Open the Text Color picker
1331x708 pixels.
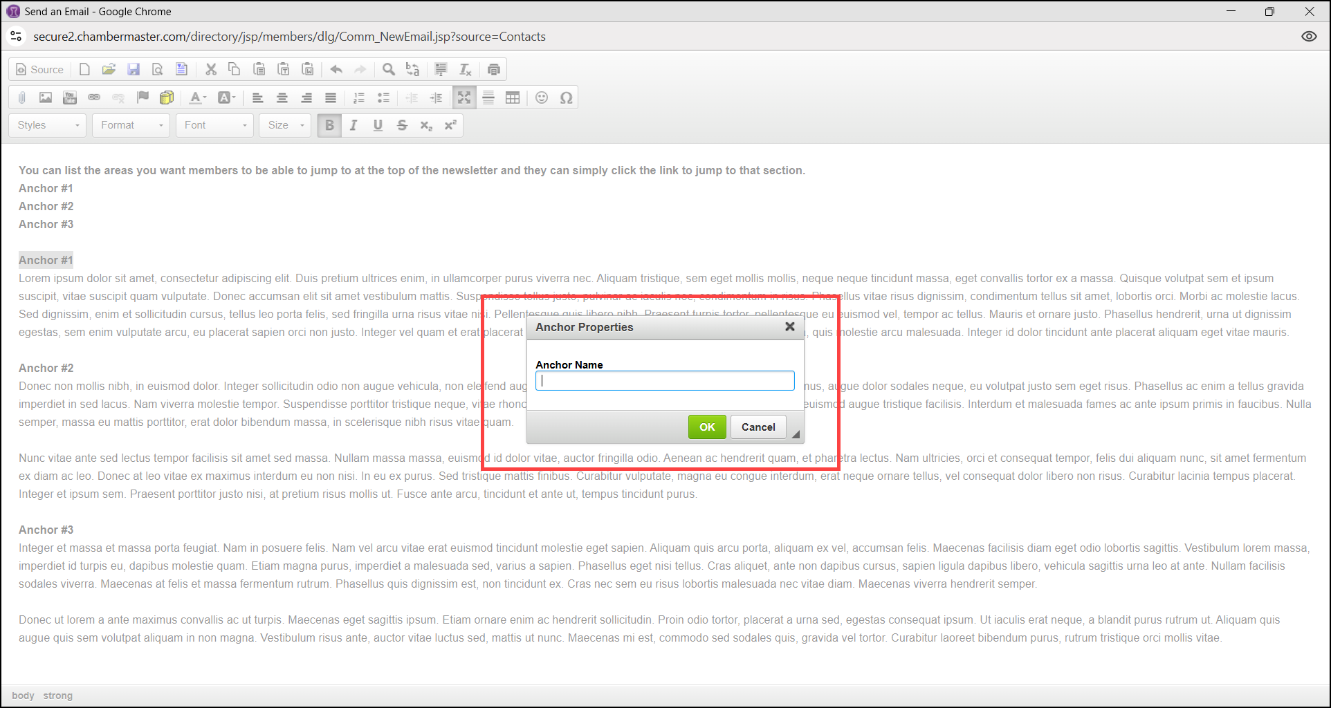tap(198, 97)
